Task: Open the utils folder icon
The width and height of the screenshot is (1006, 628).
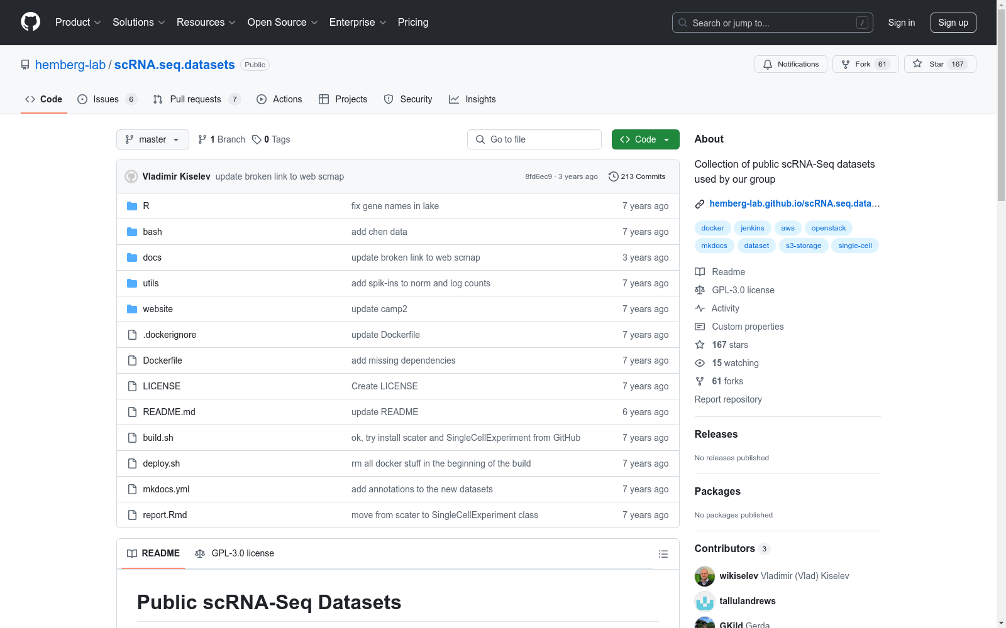Action: 132,283
